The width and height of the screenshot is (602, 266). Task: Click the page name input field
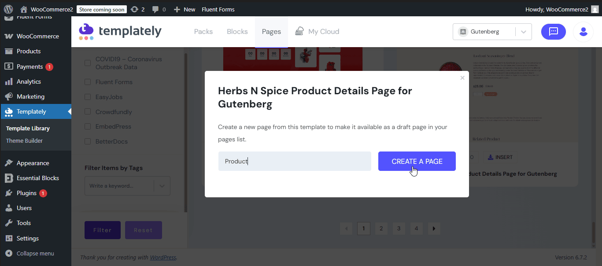[295, 161]
